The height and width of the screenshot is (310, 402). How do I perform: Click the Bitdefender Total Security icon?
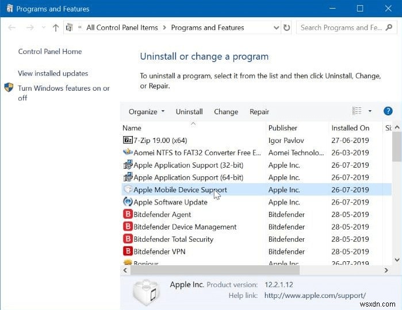pos(128,239)
